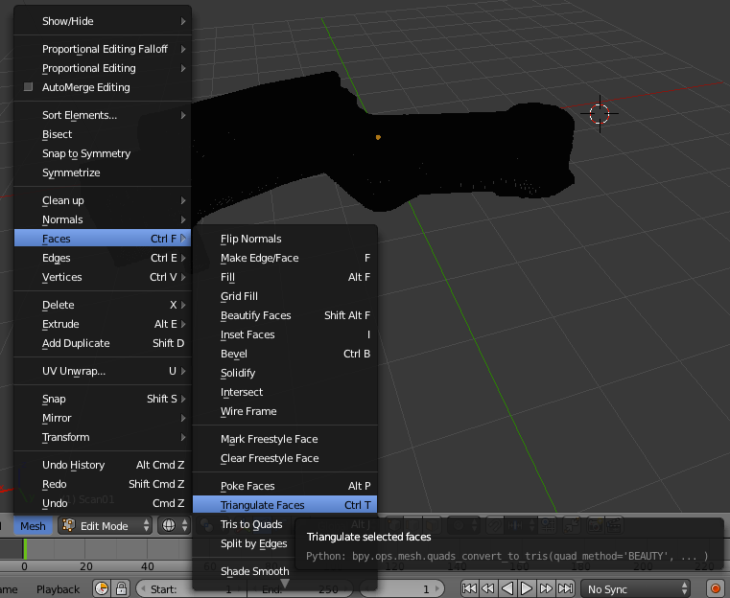Toggle the automatic keyframe record button
The width and height of the screenshot is (730, 598).
[717, 588]
